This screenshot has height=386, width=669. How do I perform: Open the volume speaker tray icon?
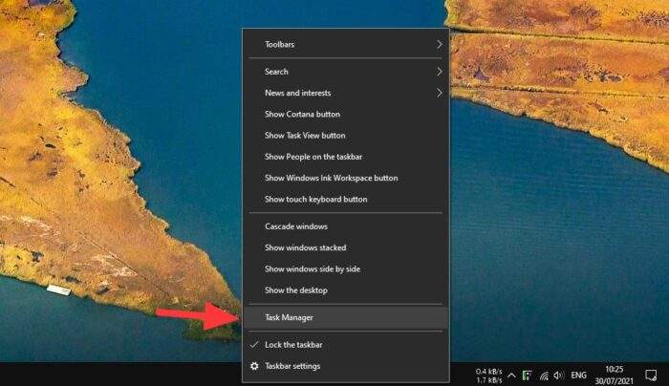click(558, 375)
